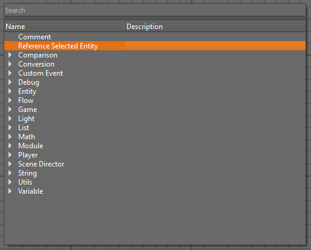Expand the String category arrow
The height and width of the screenshot is (250, 311).
tap(10, 173)
